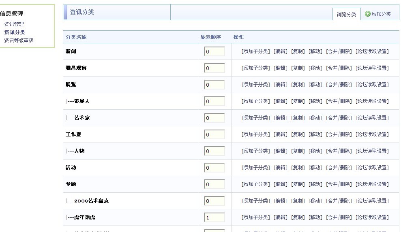401x232 pixels.
Task: Edit the 虎年话虎 subcategory
Action: (x=281, y=217)
